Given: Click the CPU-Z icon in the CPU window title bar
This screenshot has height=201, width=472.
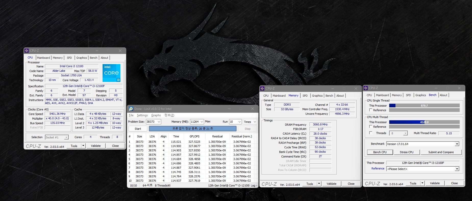Looking at the screenshot, I should click(x=27, y=51).
